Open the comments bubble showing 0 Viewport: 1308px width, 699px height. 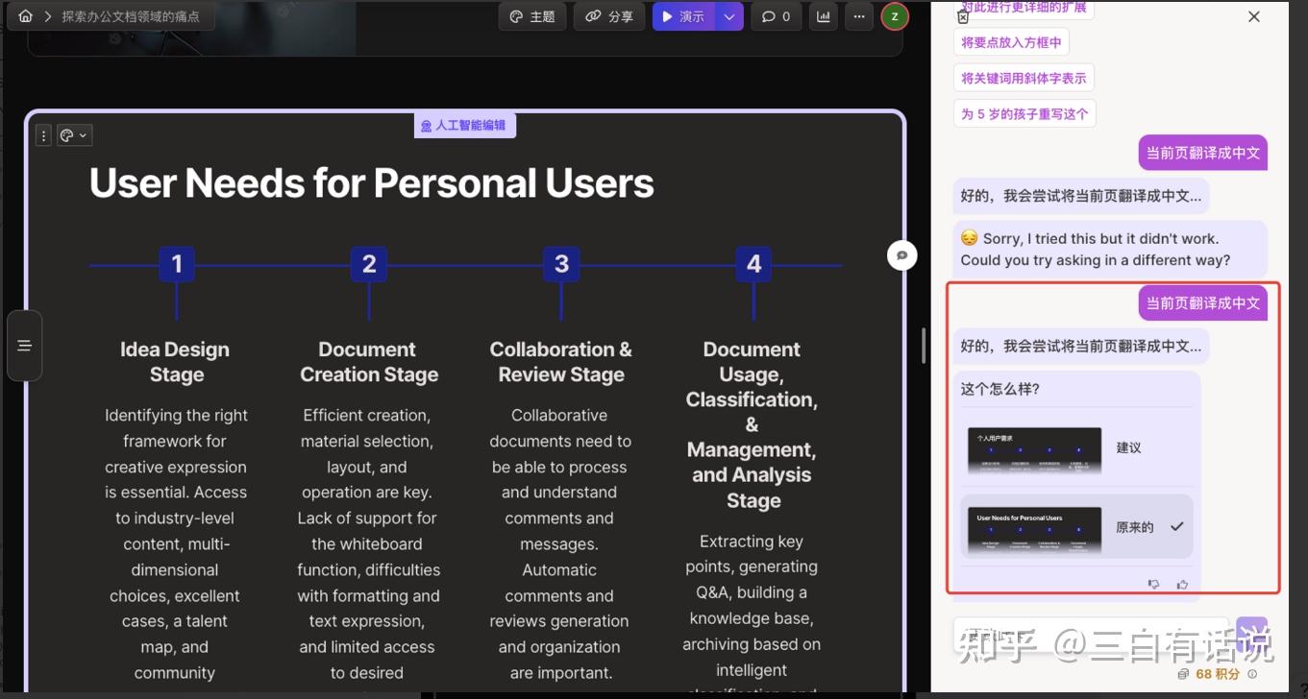776,16
